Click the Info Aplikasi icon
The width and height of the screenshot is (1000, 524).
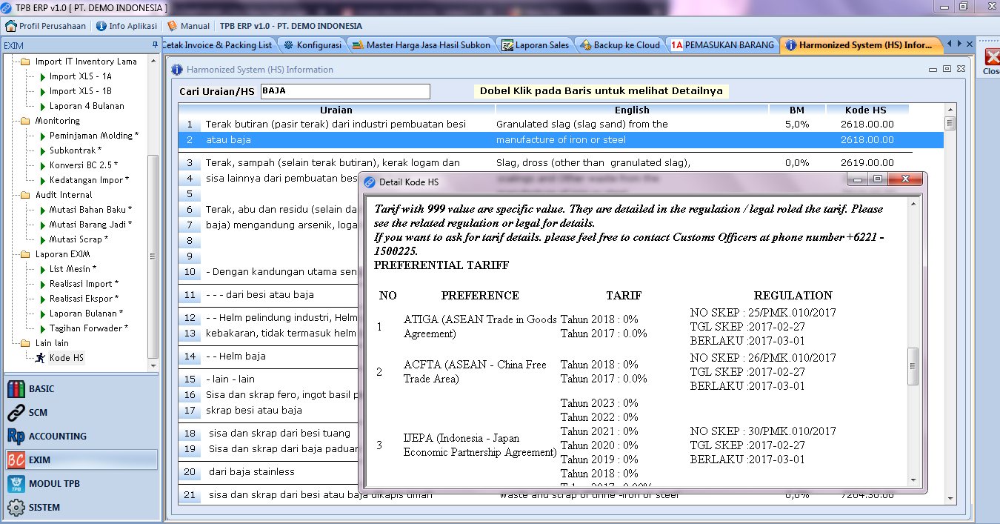[x=101, y=26]
